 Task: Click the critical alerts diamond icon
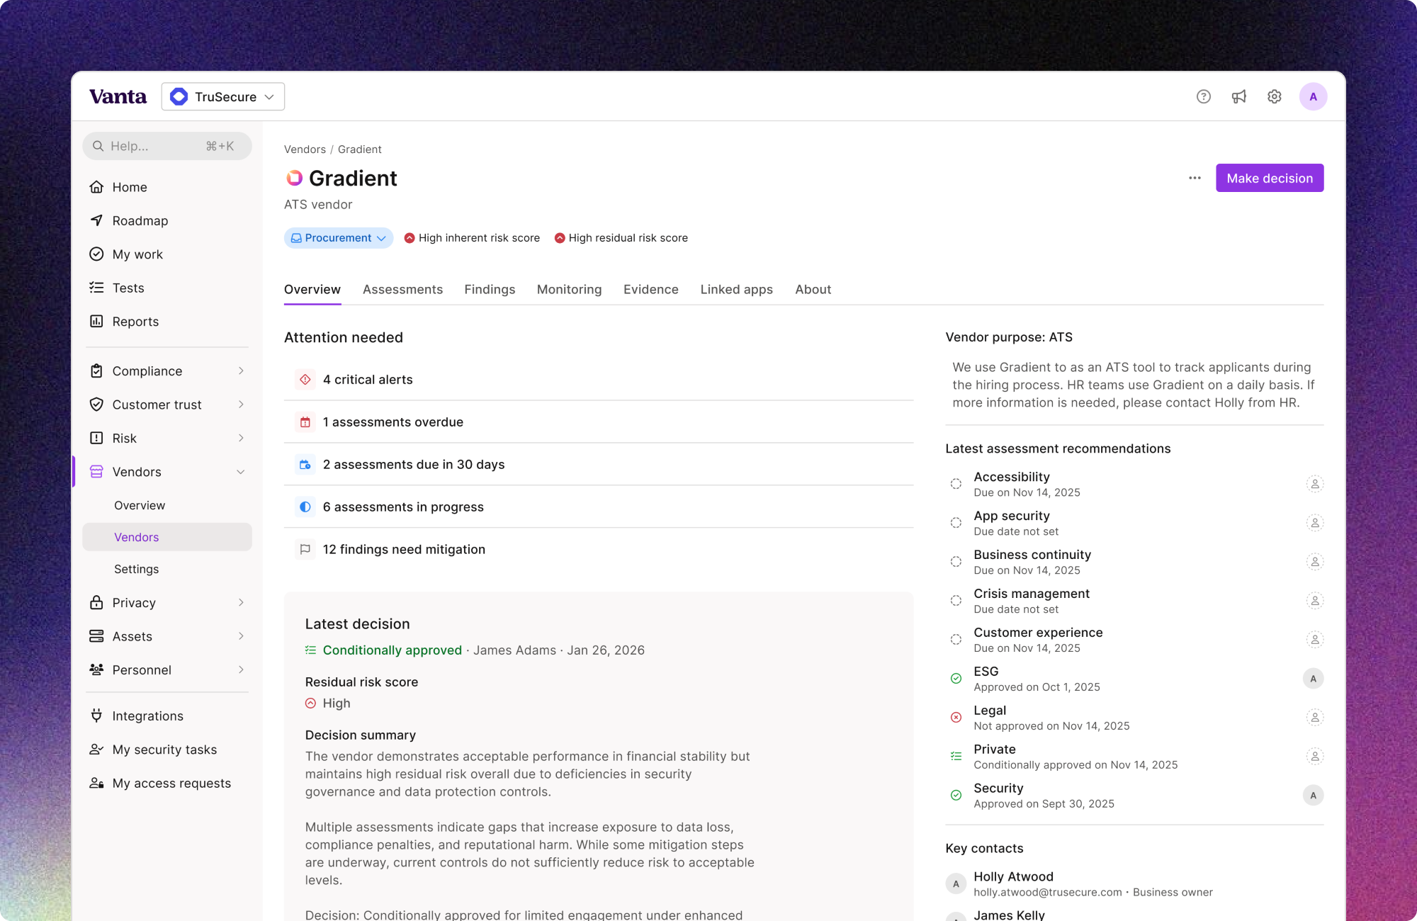(305, 380)
